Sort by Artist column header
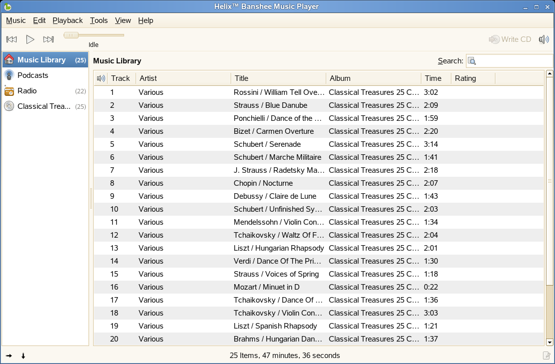555x364 pixels. (x=183, y=78)
